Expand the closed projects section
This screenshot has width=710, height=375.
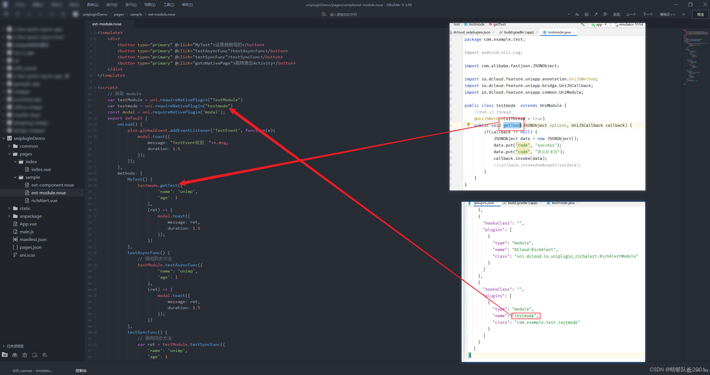[x=4, y=346]
